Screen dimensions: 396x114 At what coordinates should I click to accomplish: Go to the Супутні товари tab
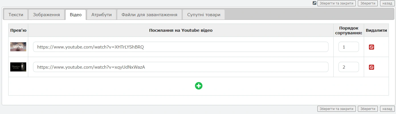tap(204, 15)
